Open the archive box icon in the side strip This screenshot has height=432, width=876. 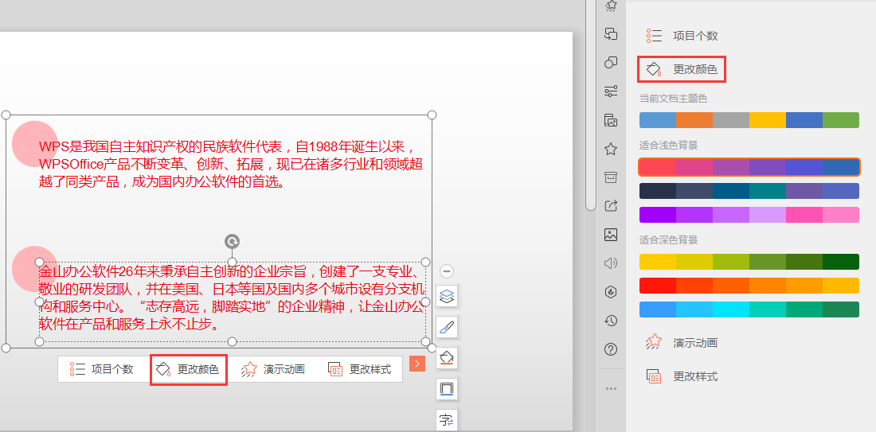tap(611, 177)
